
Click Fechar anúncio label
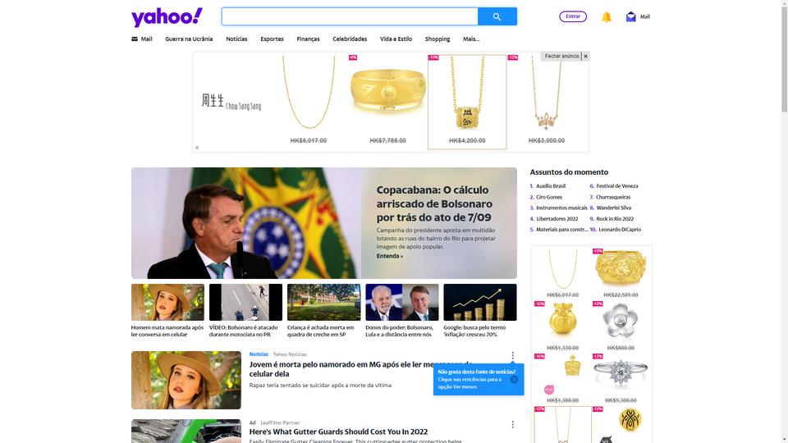coord(561,57)
